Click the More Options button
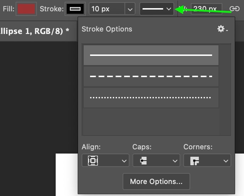Screen dimensions: 244x196 tap(156, 181)
